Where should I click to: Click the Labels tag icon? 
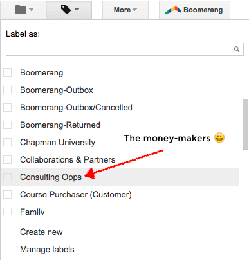(66, 10)
